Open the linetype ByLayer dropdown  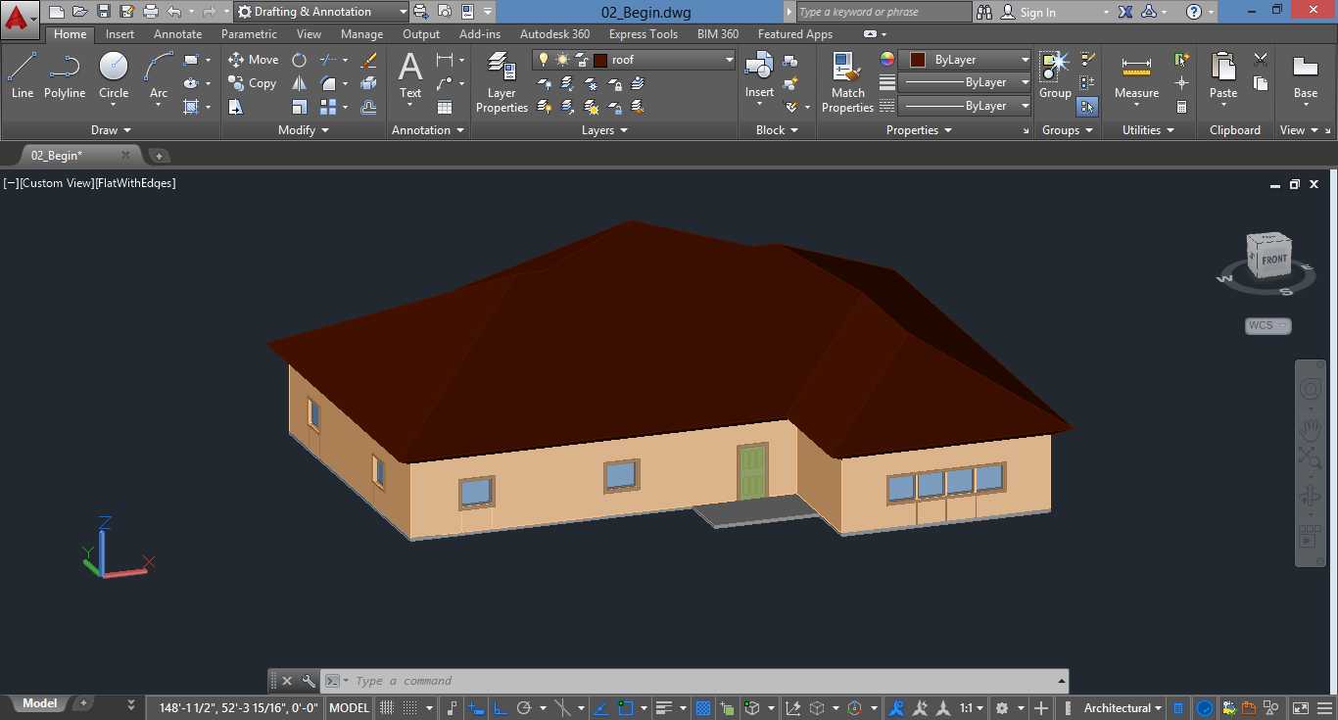click(966, 106)
